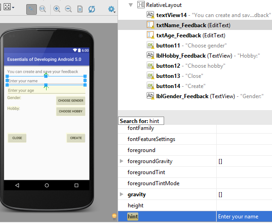The height and width of the screenshot is (223, 272).
Task: Click the Android recents square icon
Action: (77, 185)
